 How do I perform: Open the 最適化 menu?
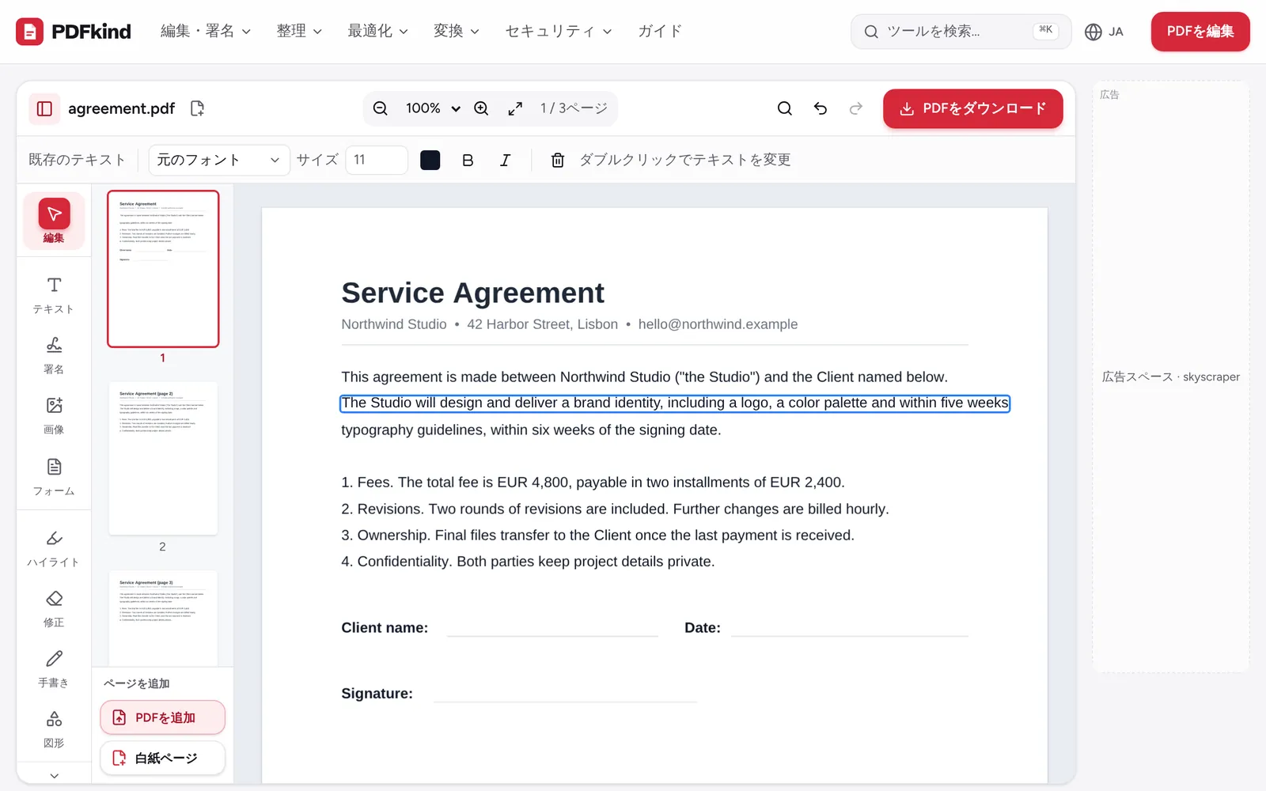pyautogui.click(x=377, y=32)
